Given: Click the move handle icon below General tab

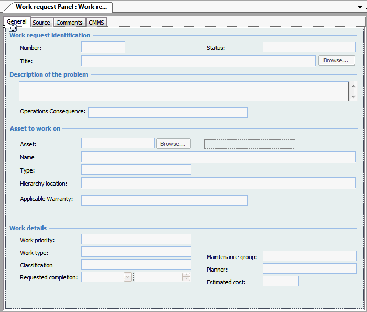Looking at the screenshot, I should [13, 28].
